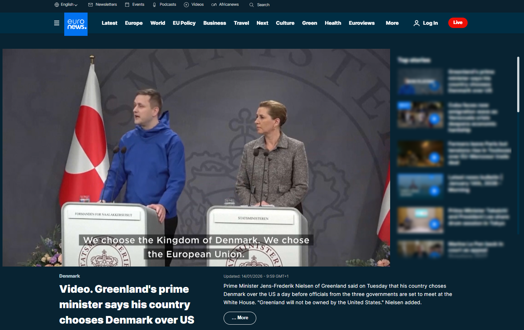Click the top stories sidebar scrollbar

[518, 85]
